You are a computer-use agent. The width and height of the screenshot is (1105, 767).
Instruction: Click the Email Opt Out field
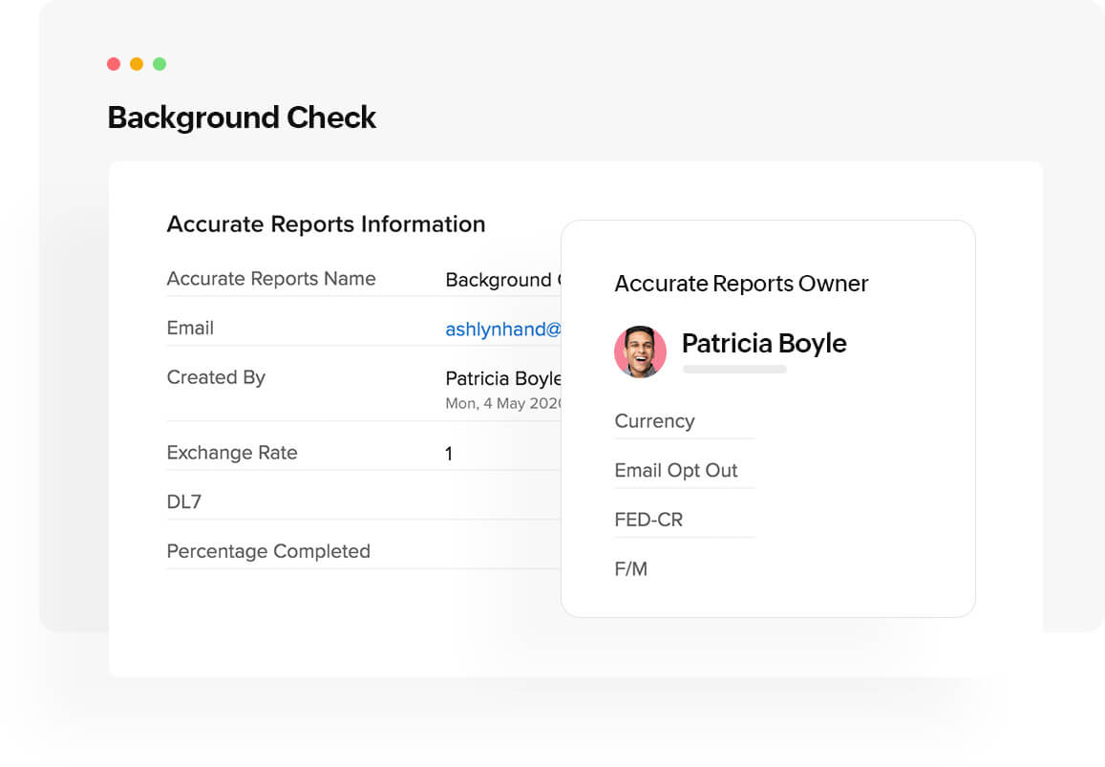point(676,471)
